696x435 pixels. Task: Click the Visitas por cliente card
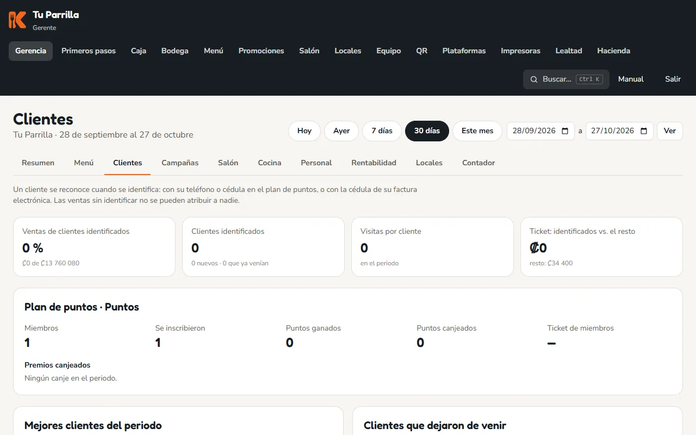pyautogui.click(x=432, y=247)
